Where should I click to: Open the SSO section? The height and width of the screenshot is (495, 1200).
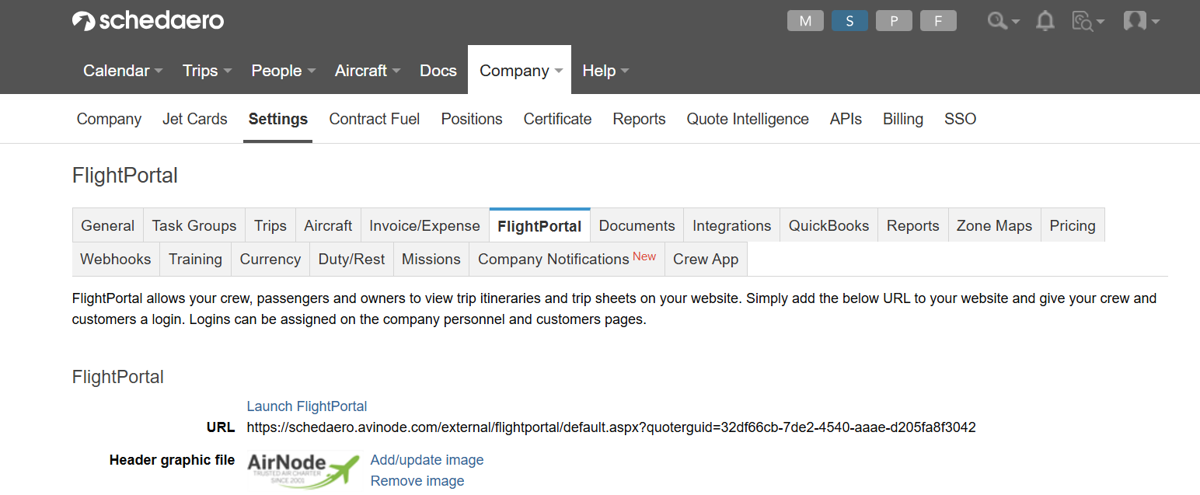point(961,119)
